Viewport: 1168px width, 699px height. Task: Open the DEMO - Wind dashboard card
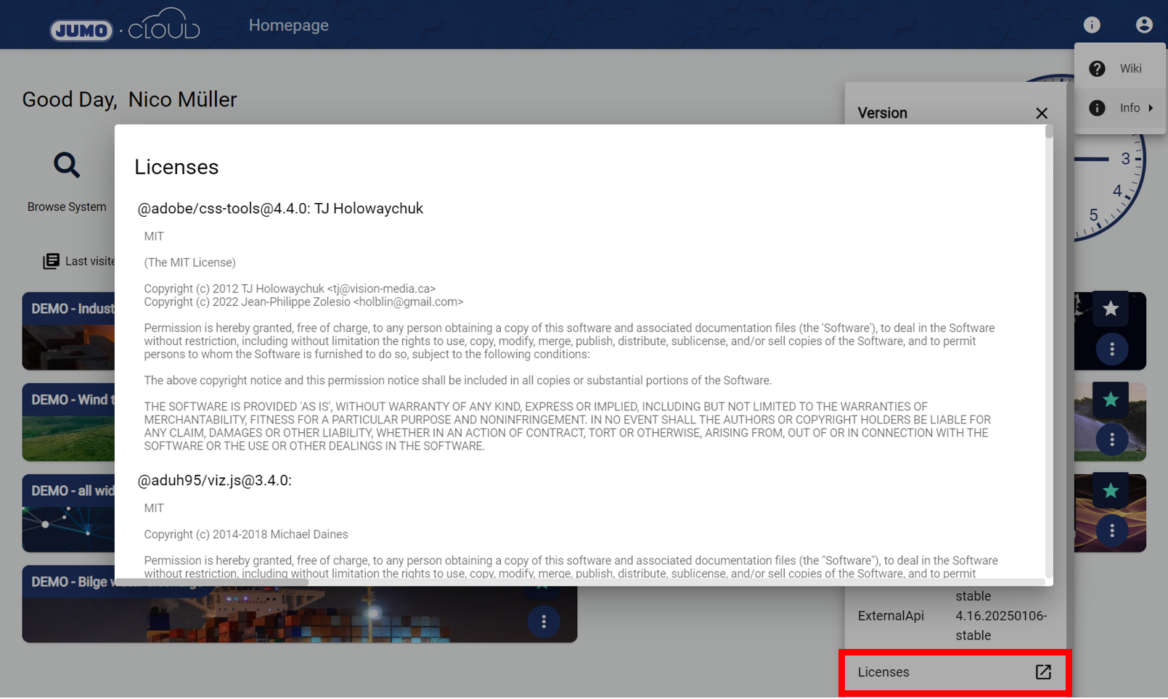(69, 422)
